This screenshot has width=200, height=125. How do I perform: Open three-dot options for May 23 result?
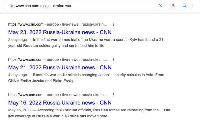[114, 24]
